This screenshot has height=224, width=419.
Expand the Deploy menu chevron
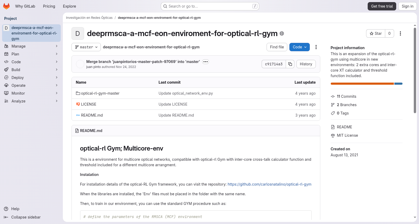[57, 78]
